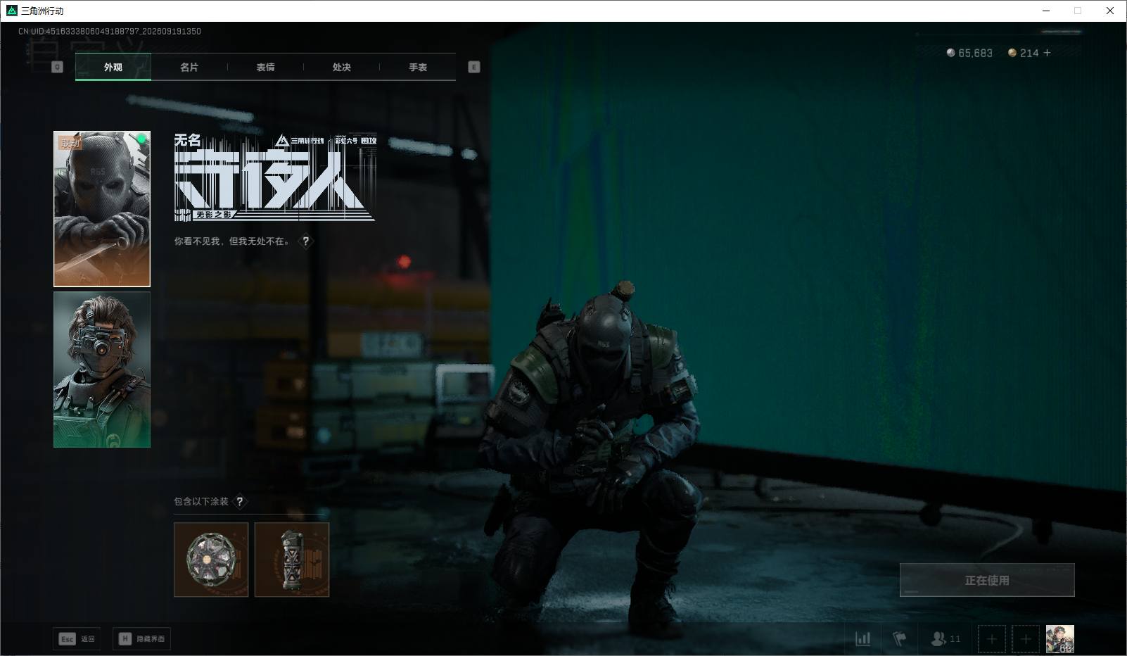
Task: Open the 手表 tab
Action: tap(418, 67)
